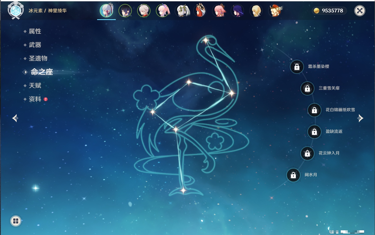Open the grid menu button at bottom left
This screenshot has width=375, height=235.
coord(16,221)
